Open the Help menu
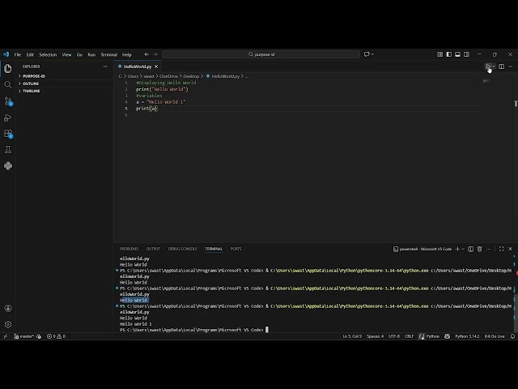This screenshot has height=389, width=518. 127,54
